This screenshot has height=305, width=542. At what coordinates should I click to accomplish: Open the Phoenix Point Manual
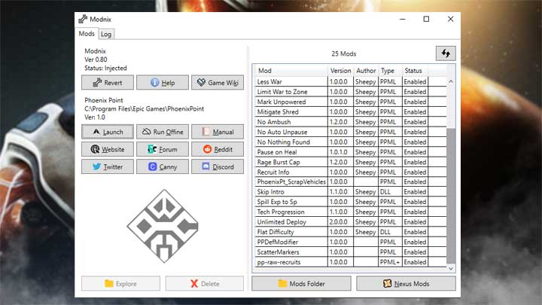(x=217, y=132)
